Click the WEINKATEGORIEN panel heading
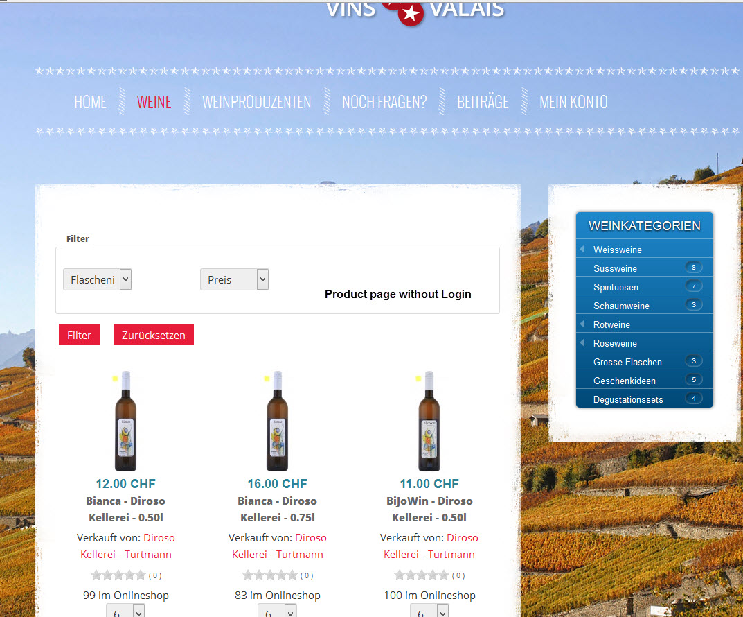The image size is (743, 617). (x=645, y=226)
